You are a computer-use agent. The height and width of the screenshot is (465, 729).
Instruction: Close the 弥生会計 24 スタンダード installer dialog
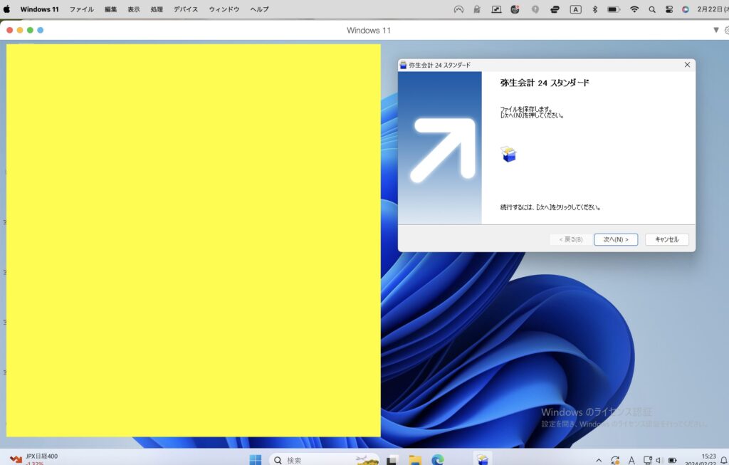[x=687, y=65]
